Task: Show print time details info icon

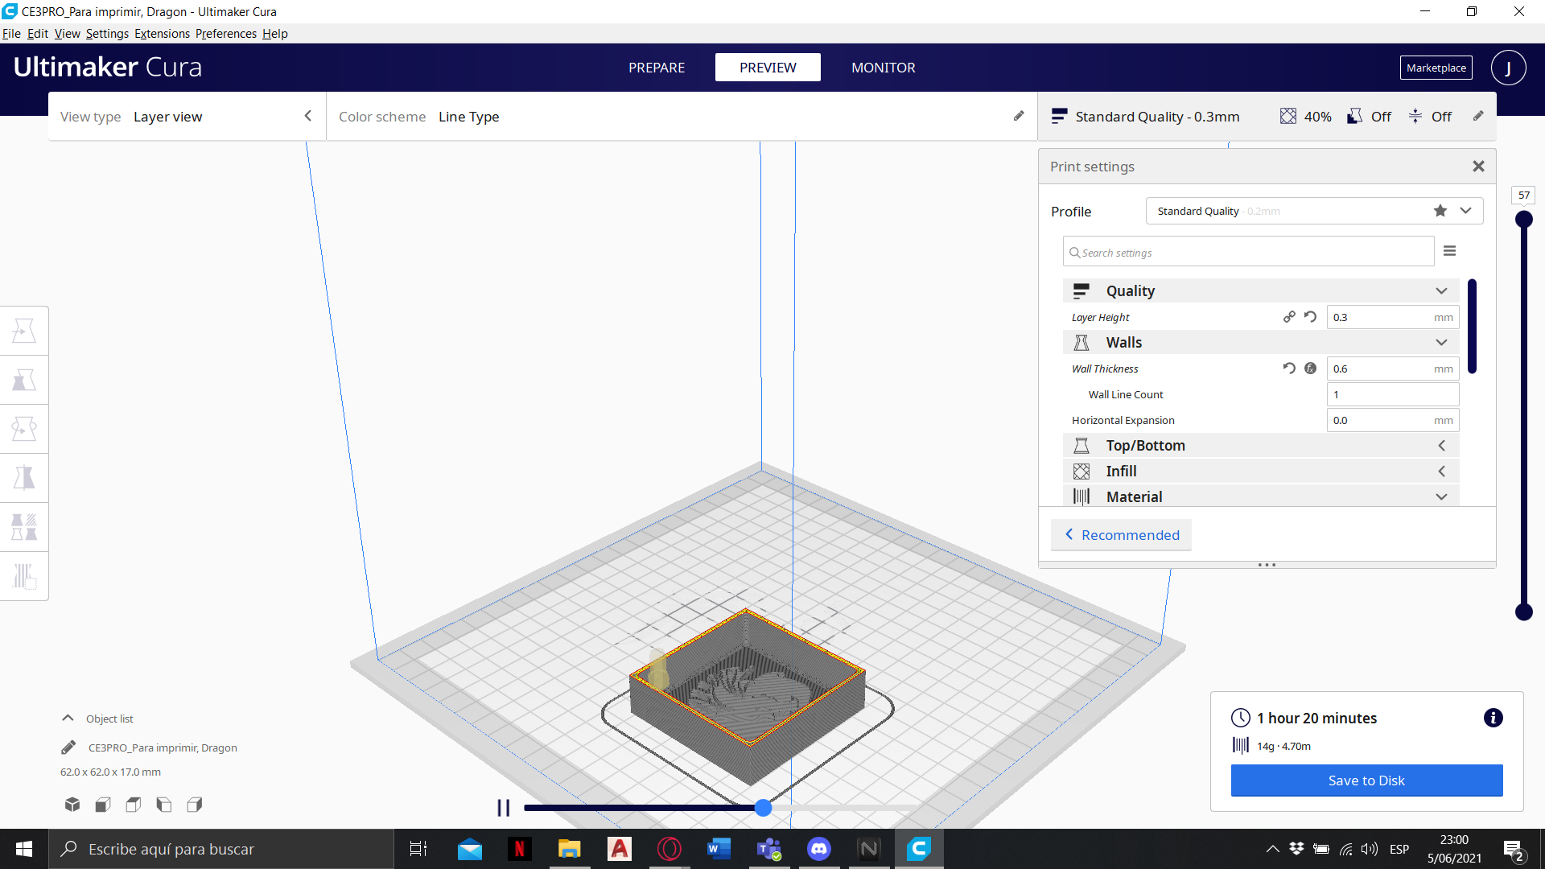Action: click(1493, 718)
